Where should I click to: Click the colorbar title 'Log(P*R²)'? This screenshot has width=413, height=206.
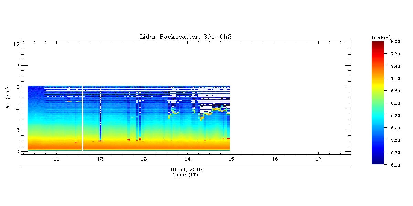[382, 37]
